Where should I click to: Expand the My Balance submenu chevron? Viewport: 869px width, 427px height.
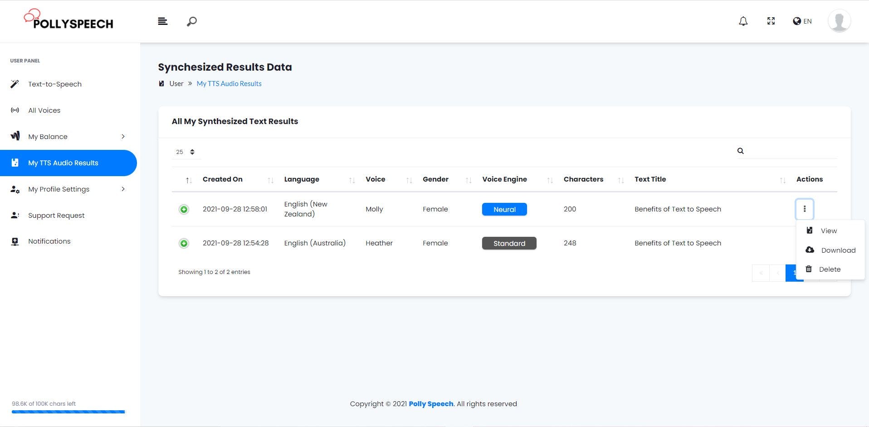(123, 137)
